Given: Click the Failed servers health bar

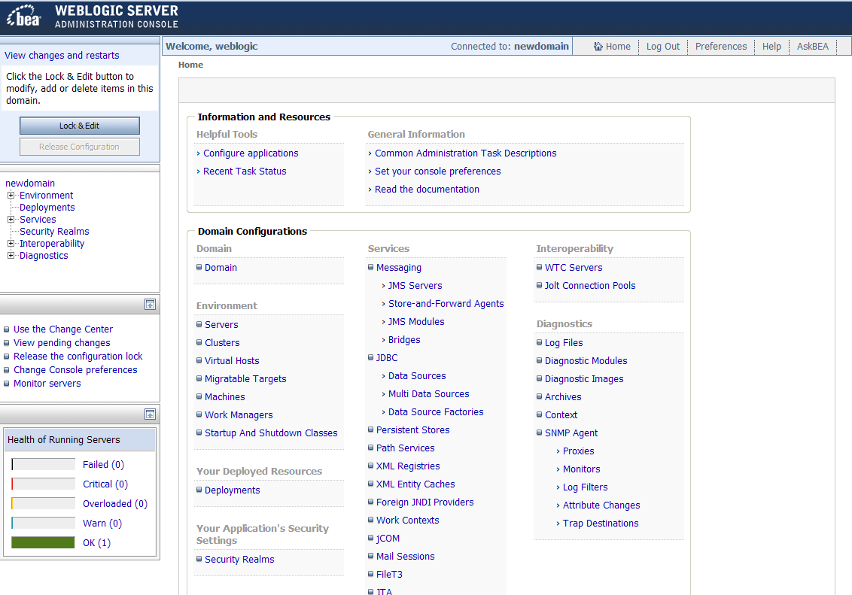Looking at the screenshot, I should [43, 464].
